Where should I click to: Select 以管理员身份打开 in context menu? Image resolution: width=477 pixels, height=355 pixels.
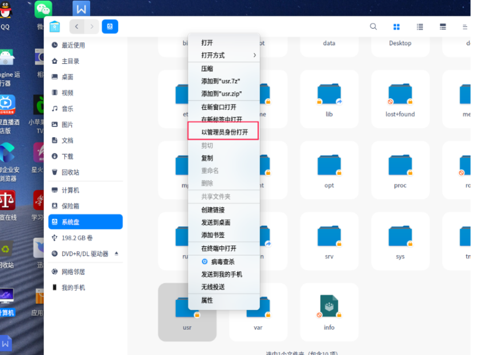tap(224, 132)
